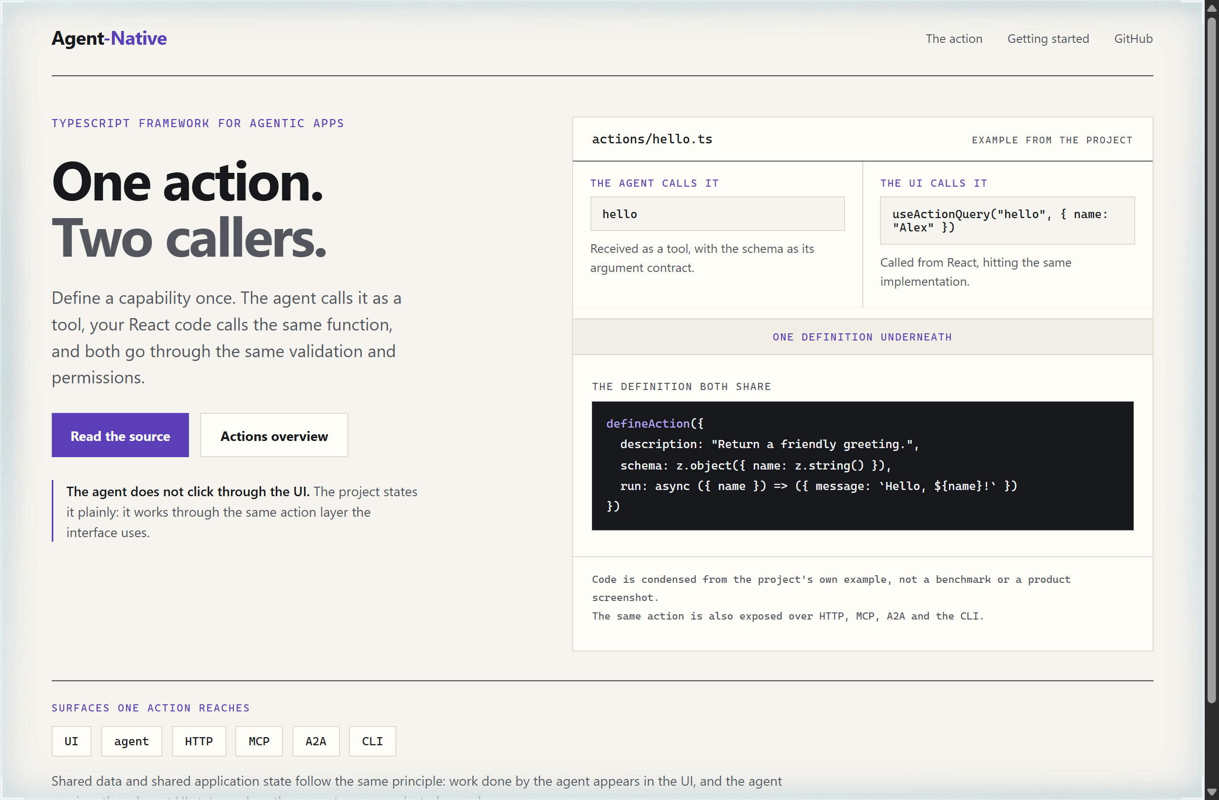
Task: Select the MCP surface chip
Action: coord(259,741)
